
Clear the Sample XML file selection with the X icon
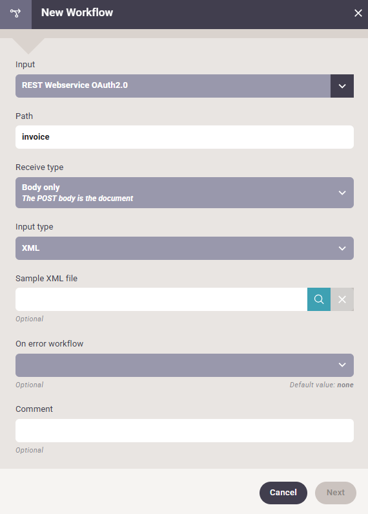coord(342,299)
